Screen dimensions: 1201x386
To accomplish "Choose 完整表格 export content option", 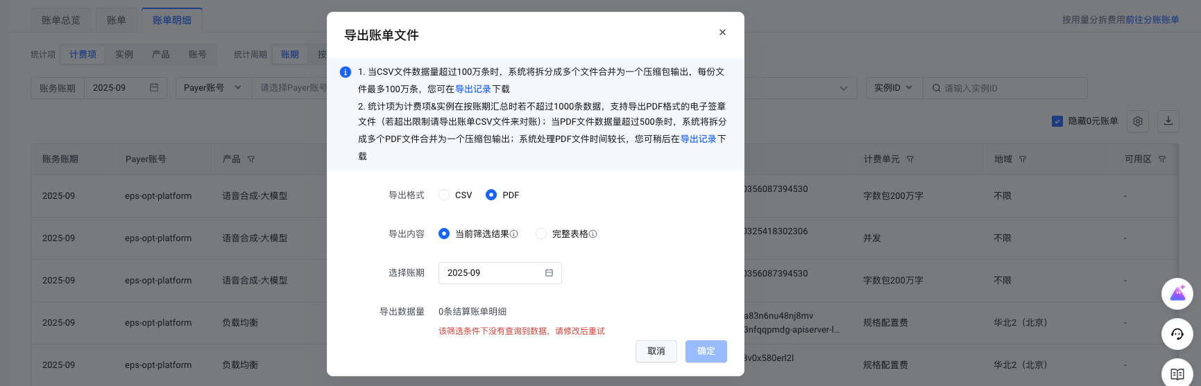I will pos(541,234).
